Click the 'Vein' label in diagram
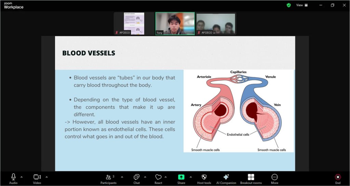Image resolution: width=350 pixels, height=186 pixels. [x=277, y=105]
